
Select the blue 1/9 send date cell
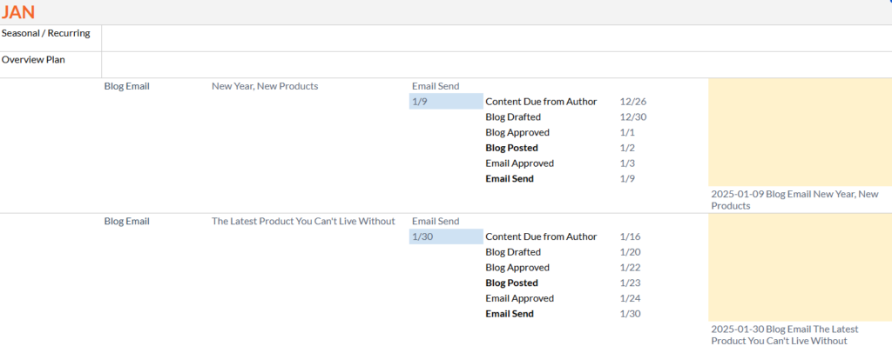[x=446, y=101]
